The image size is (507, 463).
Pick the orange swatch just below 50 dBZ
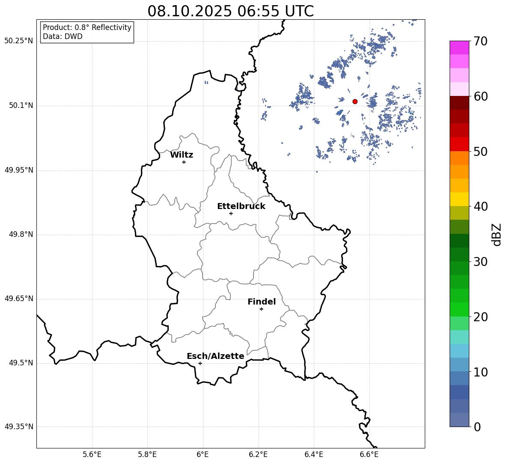pos(459,158)
